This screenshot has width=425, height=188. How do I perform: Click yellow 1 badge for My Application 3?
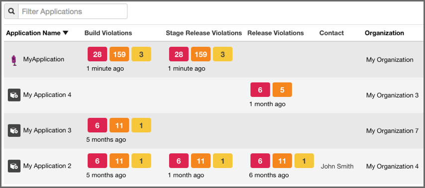[141, 125]
